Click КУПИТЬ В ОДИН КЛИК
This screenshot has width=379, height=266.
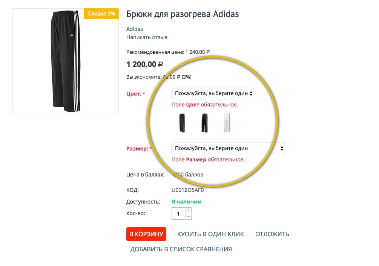[210, 234]
